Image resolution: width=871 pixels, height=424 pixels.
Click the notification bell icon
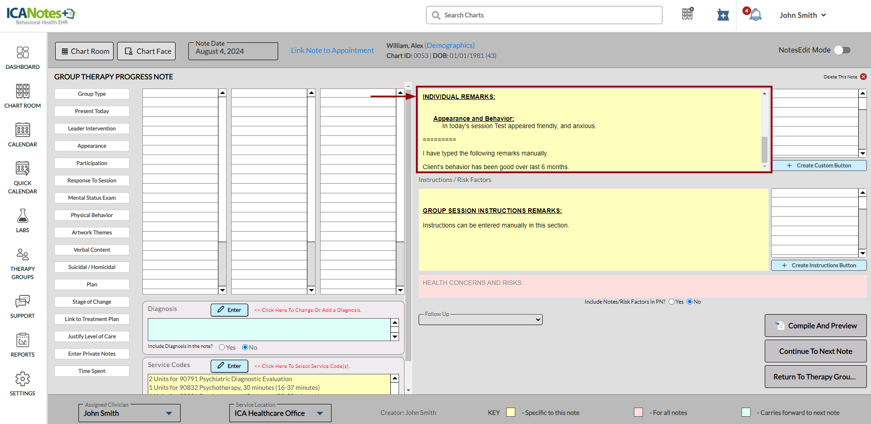point(756,15)
